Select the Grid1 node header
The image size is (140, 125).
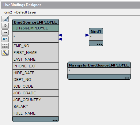click(x=96, y=31)
